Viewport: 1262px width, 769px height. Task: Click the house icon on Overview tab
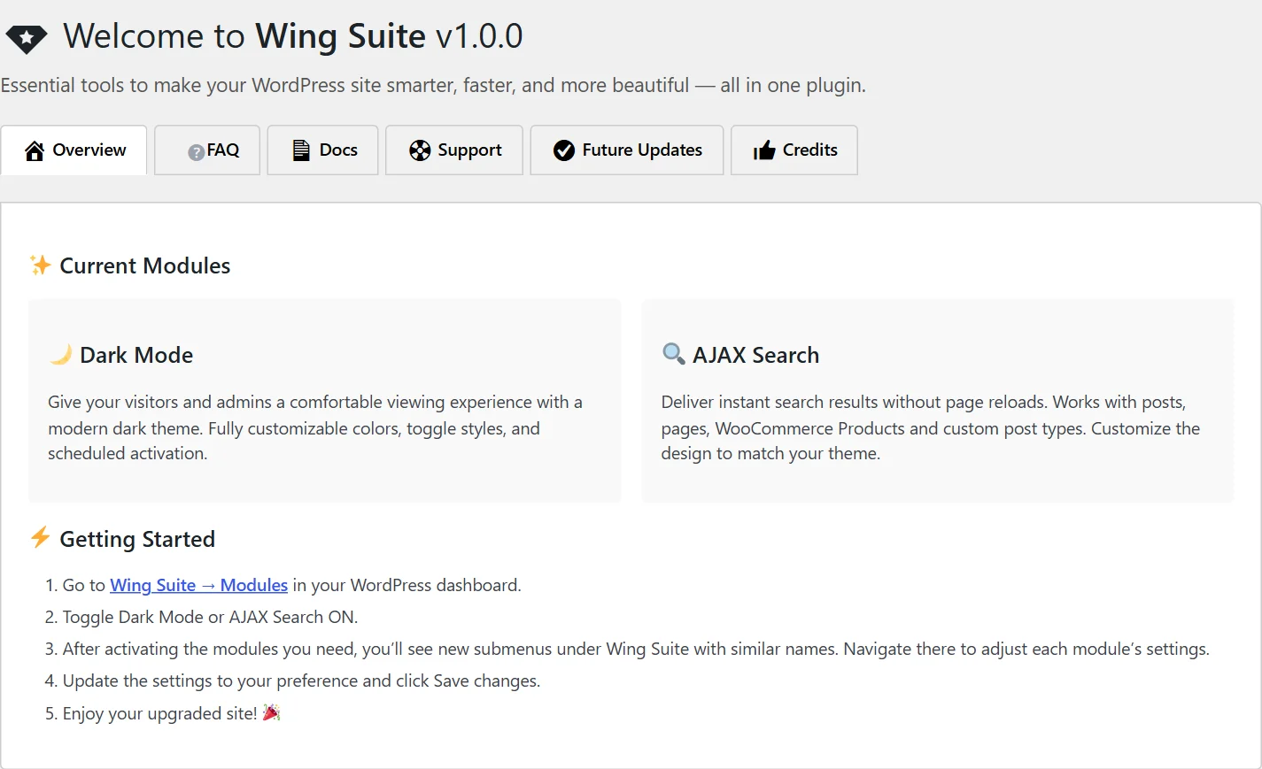(35, 150)
